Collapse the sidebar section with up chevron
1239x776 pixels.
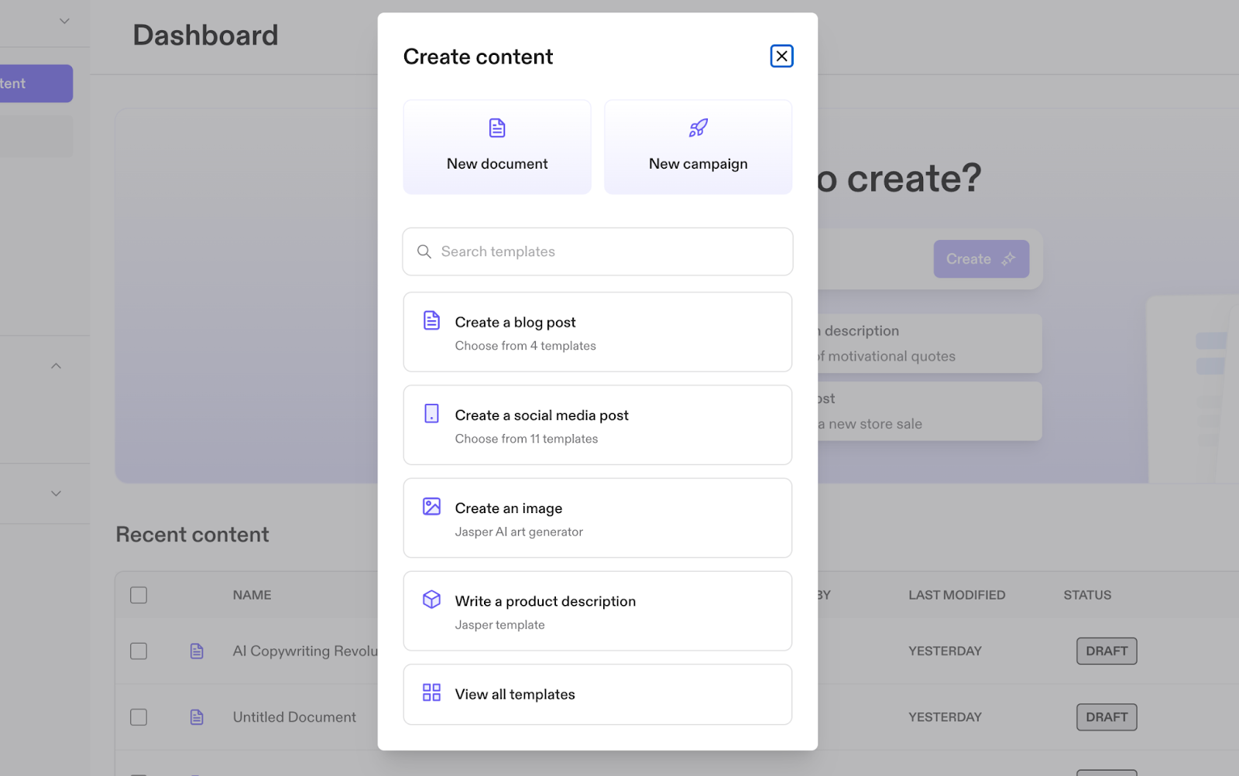(x=56, y=366)
